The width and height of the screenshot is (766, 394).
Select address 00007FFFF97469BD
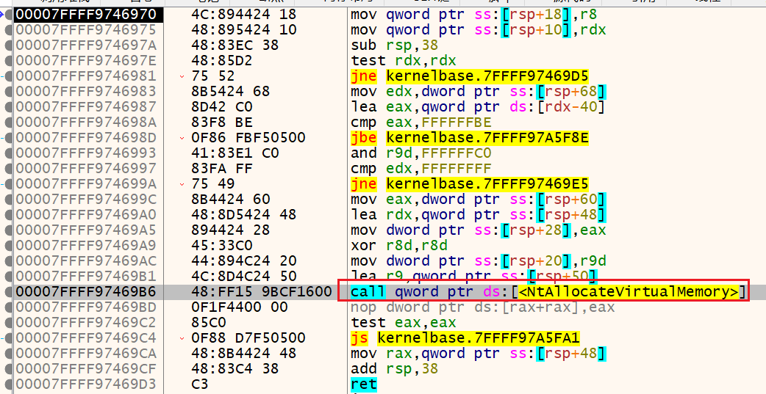[x=86, y=307]
